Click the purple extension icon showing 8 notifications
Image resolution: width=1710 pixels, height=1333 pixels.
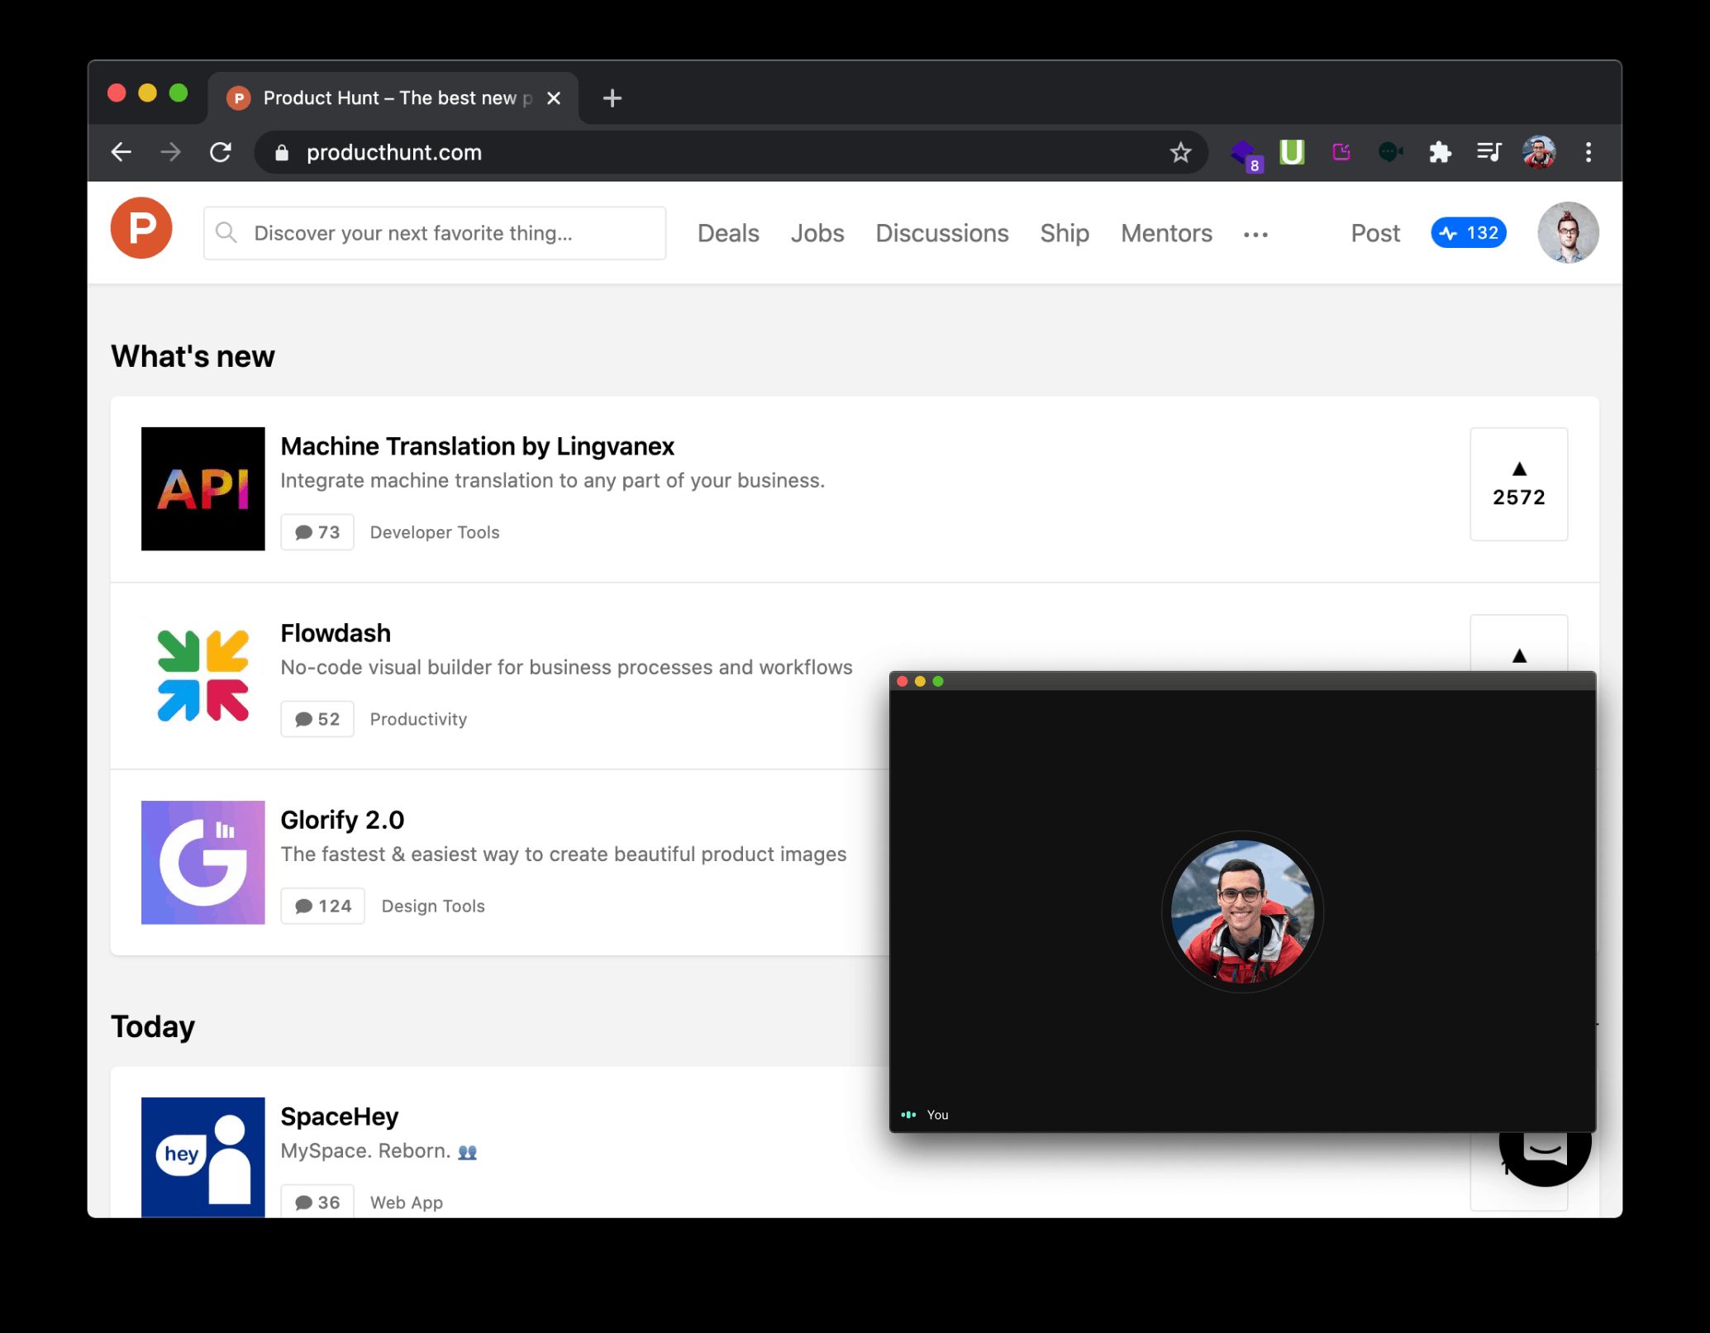pyautogui.click(x=1244, y=151)
